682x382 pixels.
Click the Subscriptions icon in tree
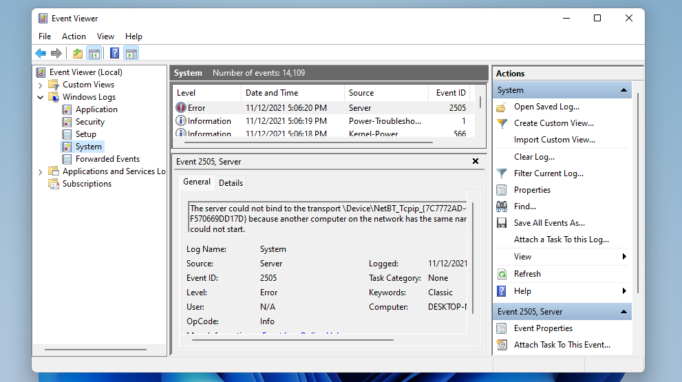(54, 184)
